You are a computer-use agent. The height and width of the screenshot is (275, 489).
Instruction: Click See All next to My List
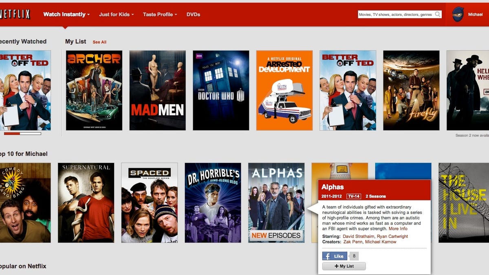[99, 42]
